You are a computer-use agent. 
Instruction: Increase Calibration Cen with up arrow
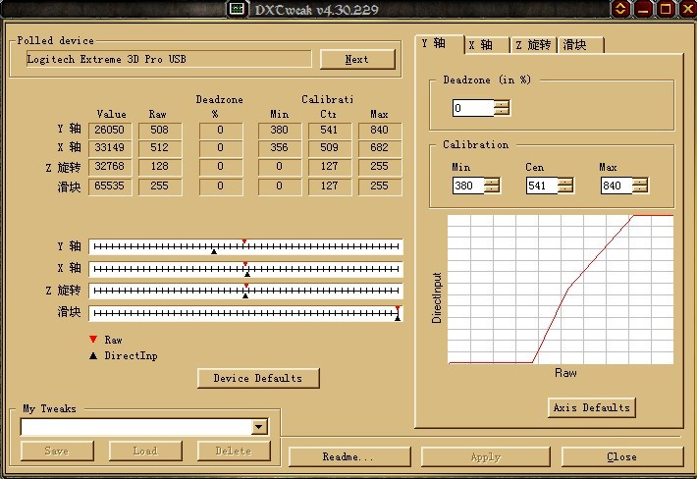coord(565,182)
